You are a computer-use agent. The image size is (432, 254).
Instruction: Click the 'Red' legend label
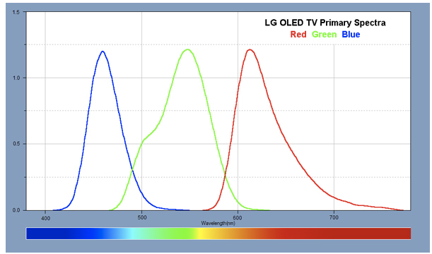click(x=298, y=35)
